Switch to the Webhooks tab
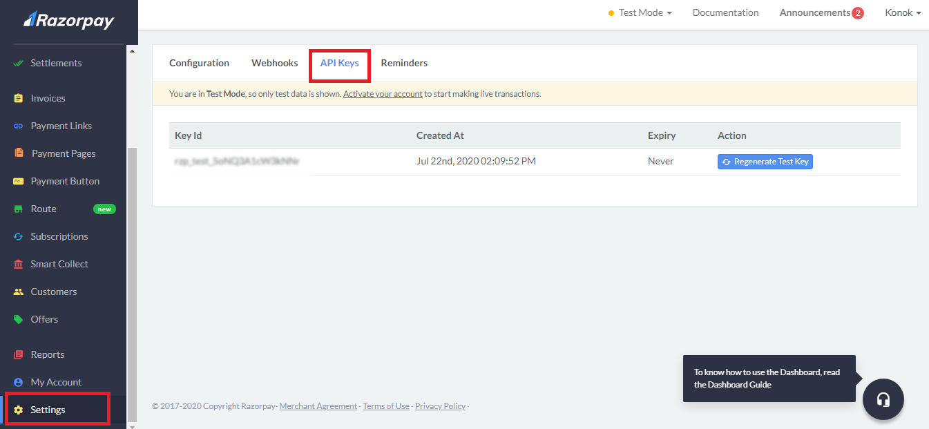 pos(274,63)
